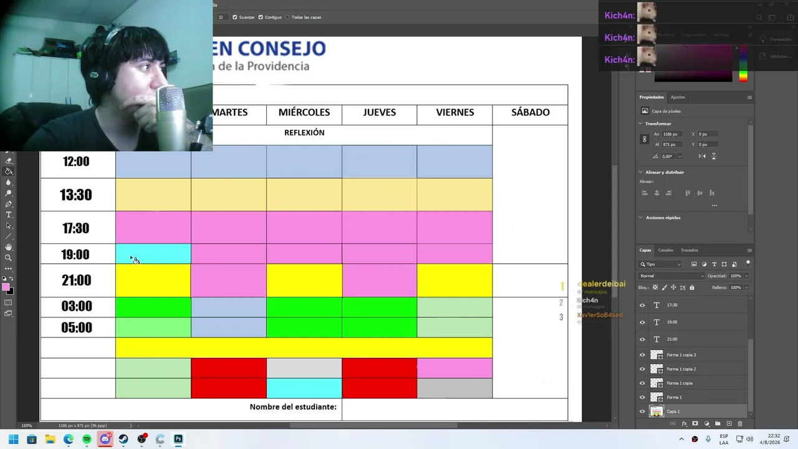Viewport: 798px width, 449px height.
Task: Hide the Forma 1 copia 3 layer
Action: (x=643, y=355)
